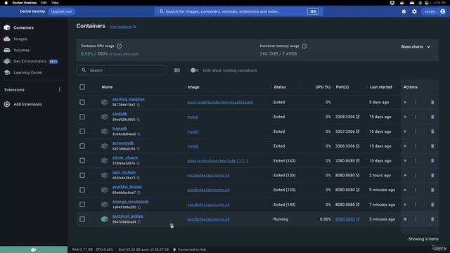Show memory usage info tooltip icon
Screen dimensions: 450x253
tap(304, 46)
